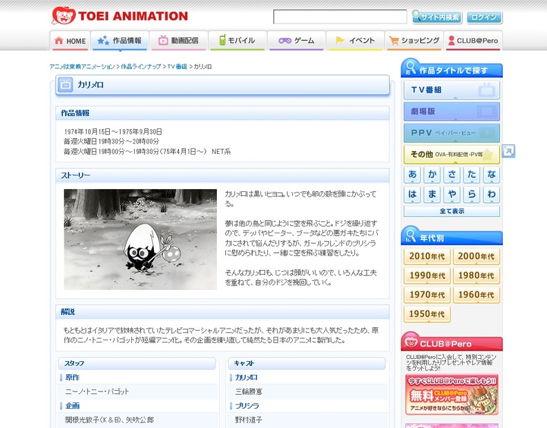Select the 劇場版 category button
The height and width of the screenshot is (428, 547).
[452, 111]
